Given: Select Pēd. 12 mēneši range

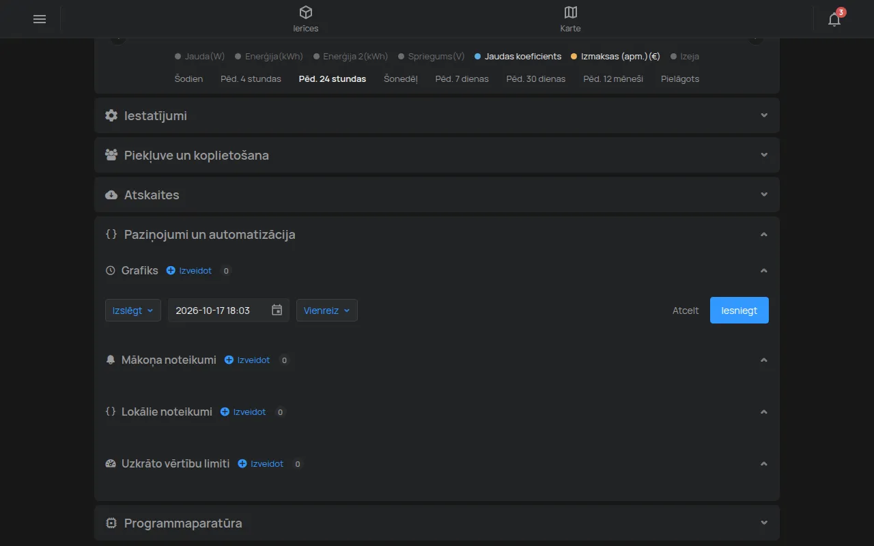Looking at the screenshot, I should [613, 78].
